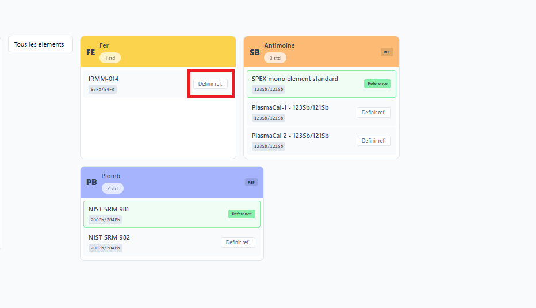Click Definir ref. next to NIST SRM 982
This screenshot has height=308, width=536.
(x=238, y=242)
